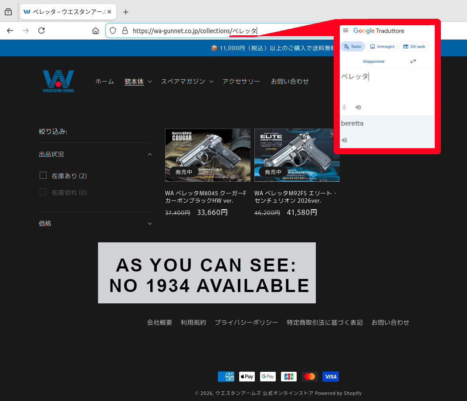Open お問い合わせ in the top navigation
Image resolution: width=467 pixels, height=401 pixels.
[290, 82]
